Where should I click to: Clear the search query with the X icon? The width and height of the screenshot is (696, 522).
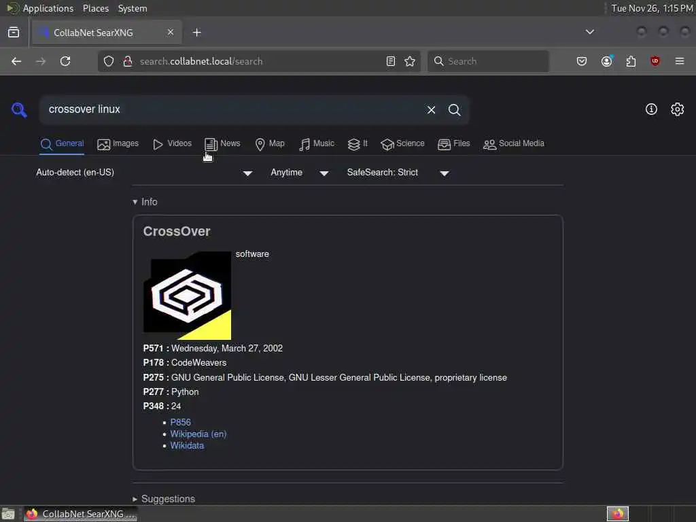[431, 109]
